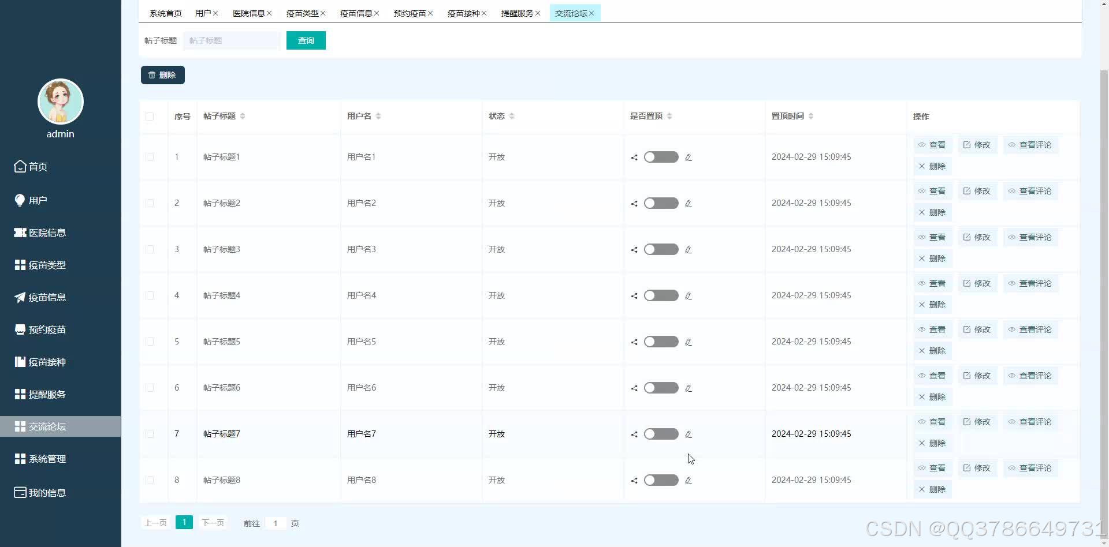Click the share icon in row 帖子标题6
Image resolution: width=1109 pixels, height=547 pixels.
[634, 388]
